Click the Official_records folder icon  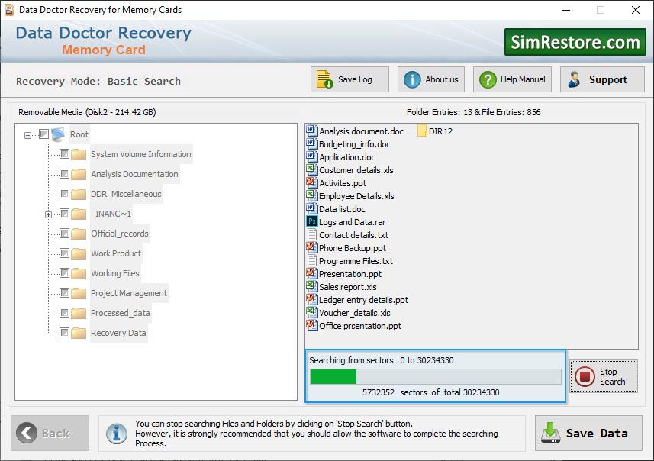(79, 234)
